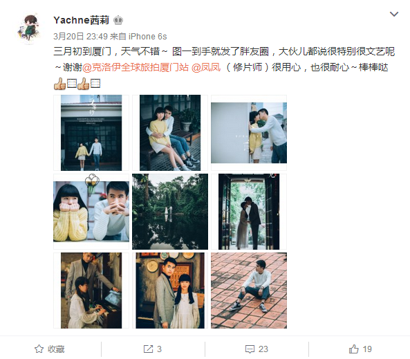Open photo of girl playing piano
This screenshot has width=410, height=359.
pyautogui.click(x=91, y=291)
